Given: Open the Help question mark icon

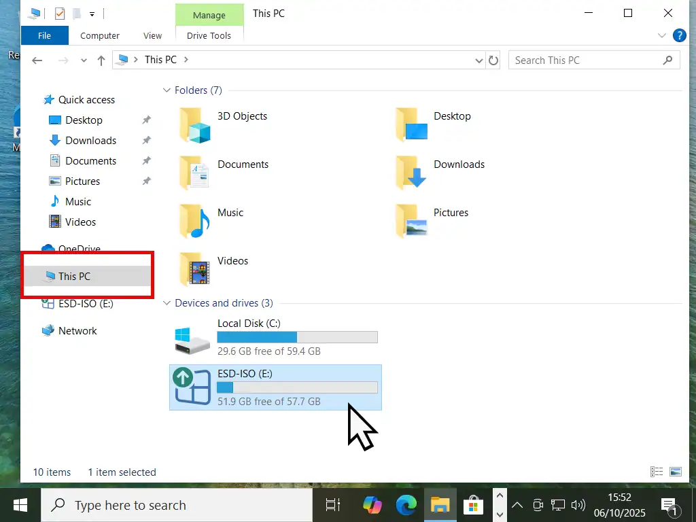Looking at the screenshot, I should coord(678,35).
